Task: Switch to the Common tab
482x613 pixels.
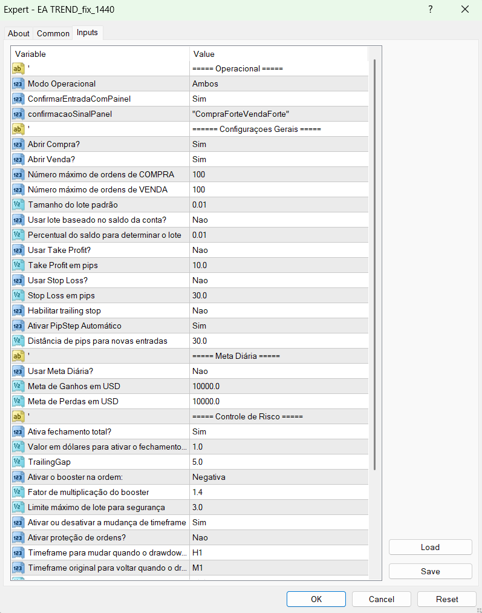Action: 53,33
